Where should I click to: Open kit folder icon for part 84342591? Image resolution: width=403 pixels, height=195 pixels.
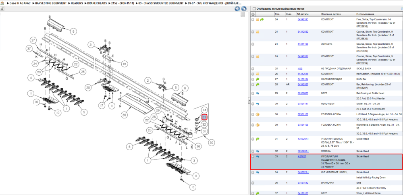tap(258, 56)
